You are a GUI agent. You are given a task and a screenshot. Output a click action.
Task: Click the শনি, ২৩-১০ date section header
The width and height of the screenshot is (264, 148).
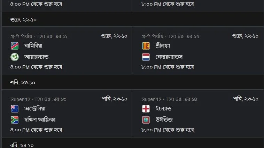tap(133, 82)
